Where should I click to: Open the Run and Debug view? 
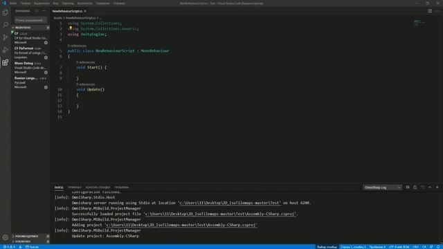[5, 50]
